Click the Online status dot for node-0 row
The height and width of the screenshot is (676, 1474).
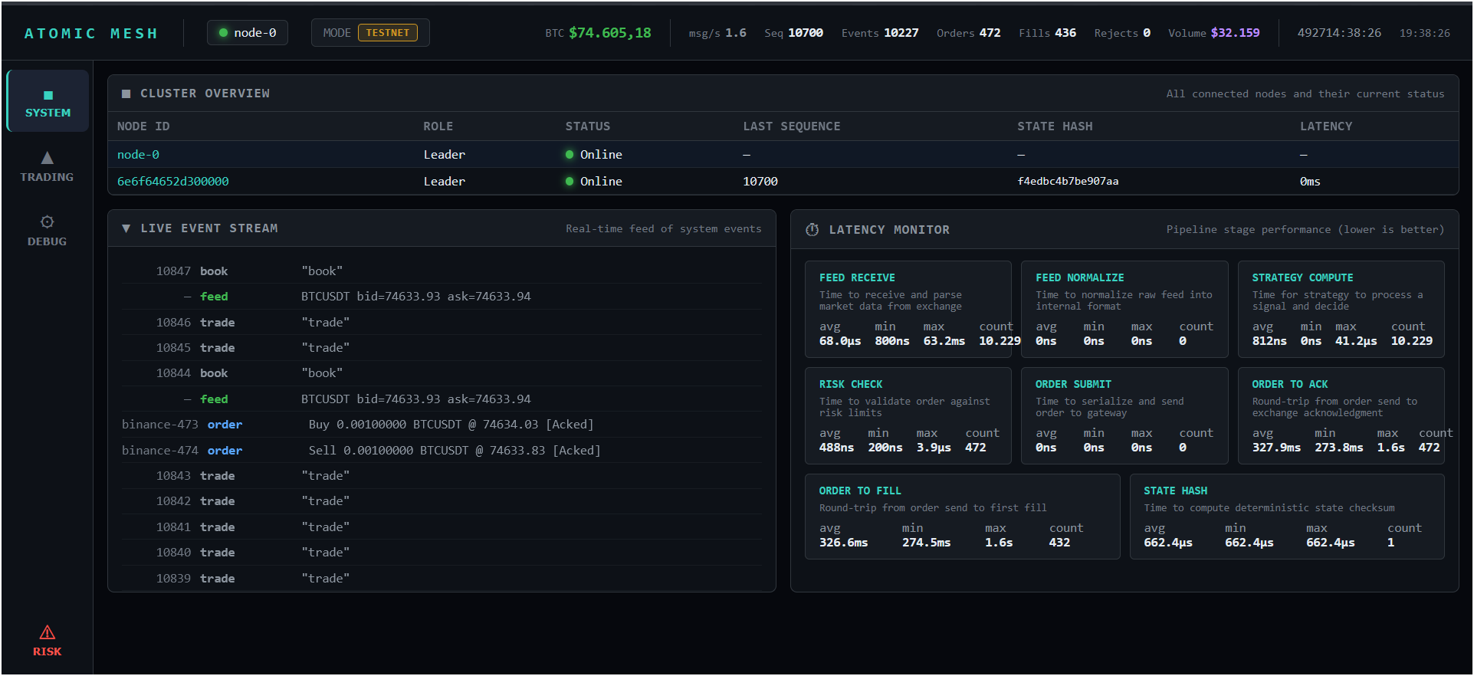(570, 155)
